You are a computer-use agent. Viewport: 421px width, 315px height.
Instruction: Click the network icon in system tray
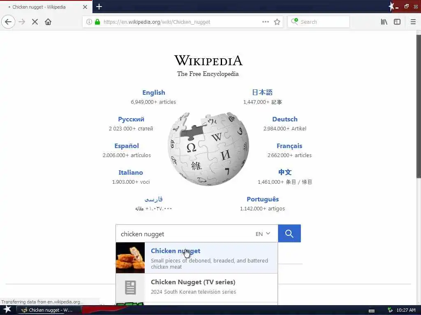[391, 310]
